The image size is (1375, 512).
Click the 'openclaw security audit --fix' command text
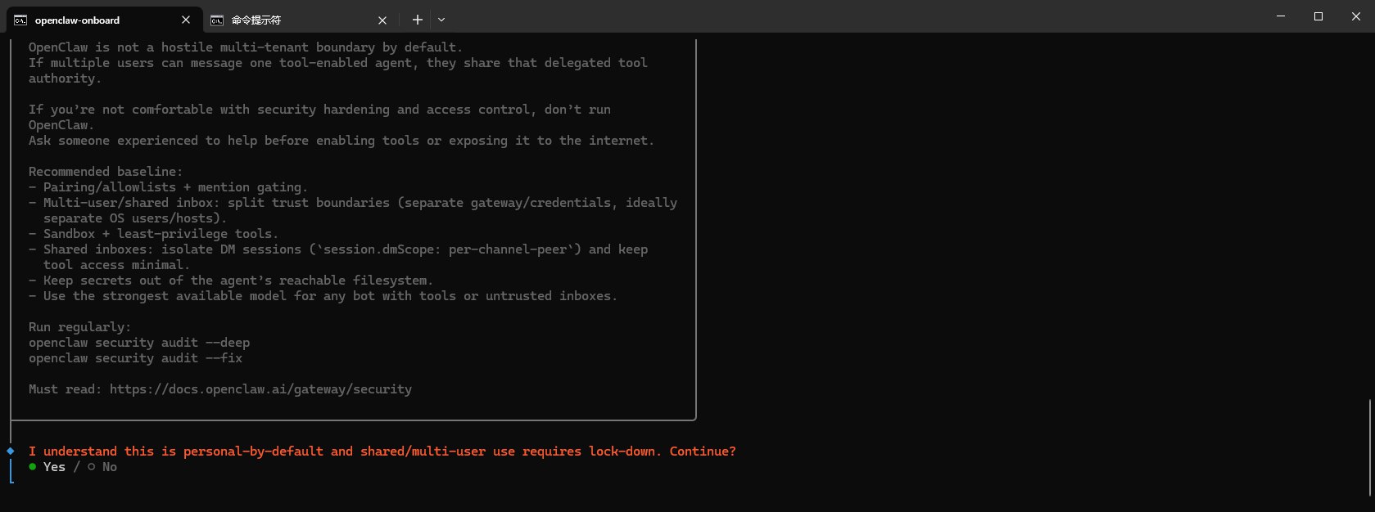tap(136, 358)
